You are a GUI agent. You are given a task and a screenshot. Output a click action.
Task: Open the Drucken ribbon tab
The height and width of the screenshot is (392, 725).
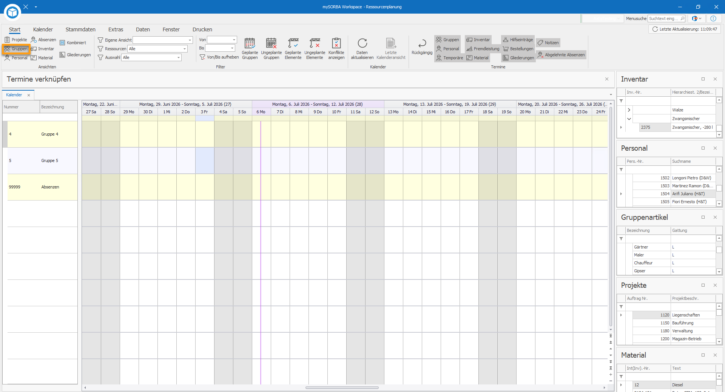point(202,29)
